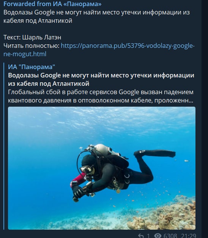Click the author line Текст: Шарль Латэн
The image size is (208, 238).
[x=32, y=37]
